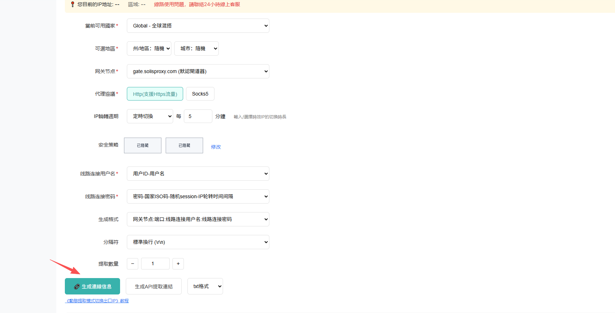Screen dimensions: 615x313
Task: Click the 修改 link
Action: [216, 147]
